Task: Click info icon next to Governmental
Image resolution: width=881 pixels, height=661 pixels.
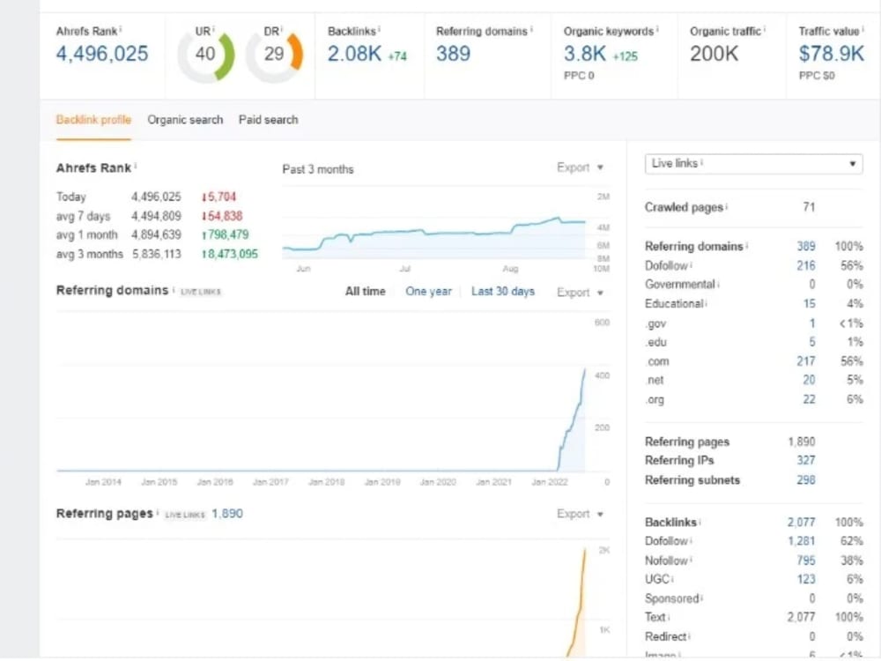Action: [719, 283]
